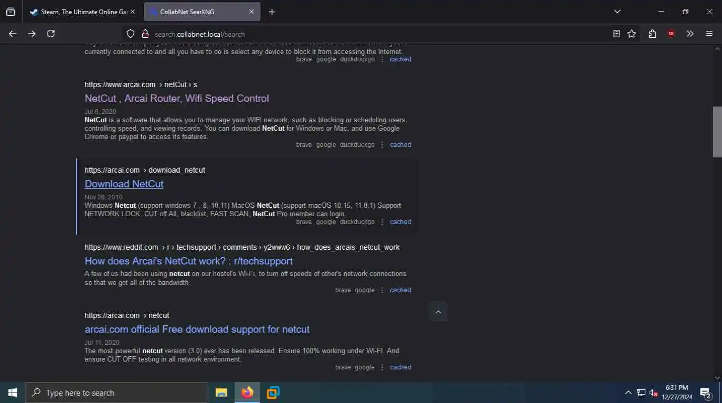Open NetCut, Arcai Router, Wifi Speed Control result

[x=177, y=98]
